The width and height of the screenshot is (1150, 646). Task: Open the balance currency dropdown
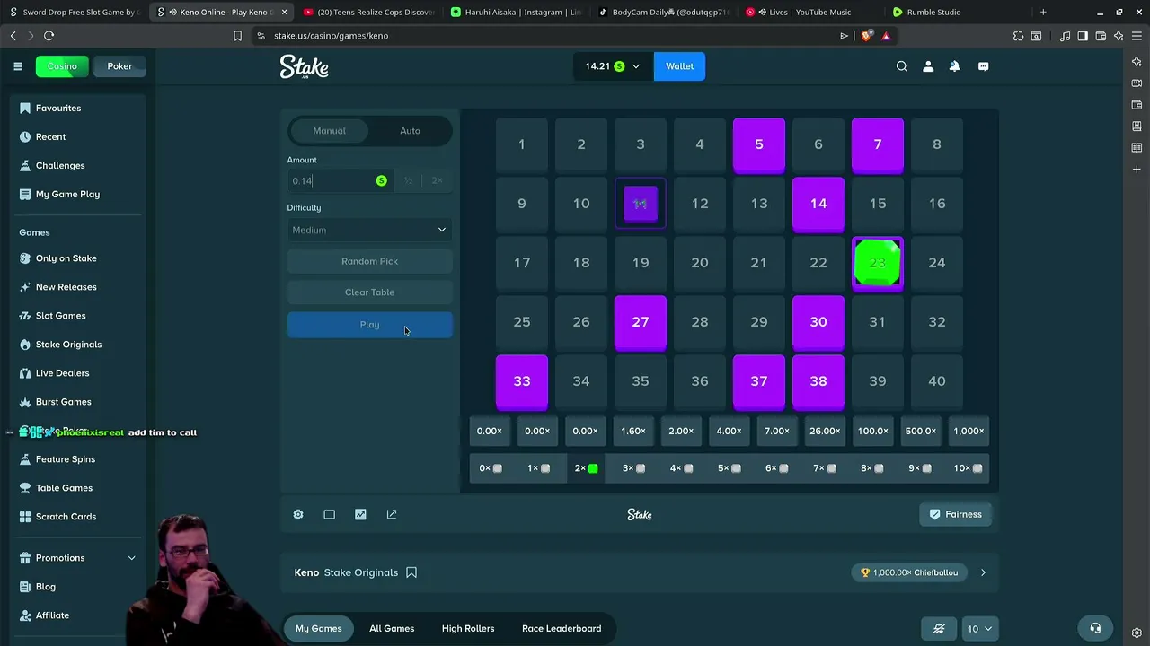click(x=612, y=66)
